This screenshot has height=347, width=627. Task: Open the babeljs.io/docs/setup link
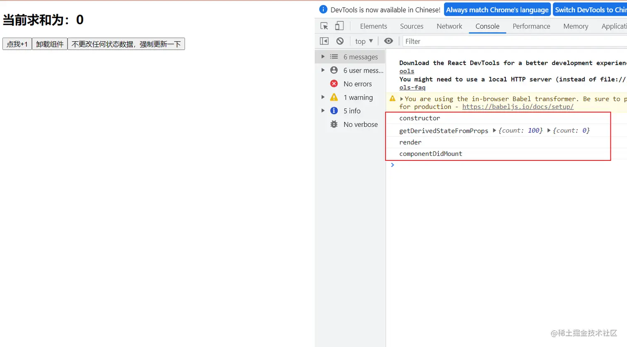click(518, 107)
